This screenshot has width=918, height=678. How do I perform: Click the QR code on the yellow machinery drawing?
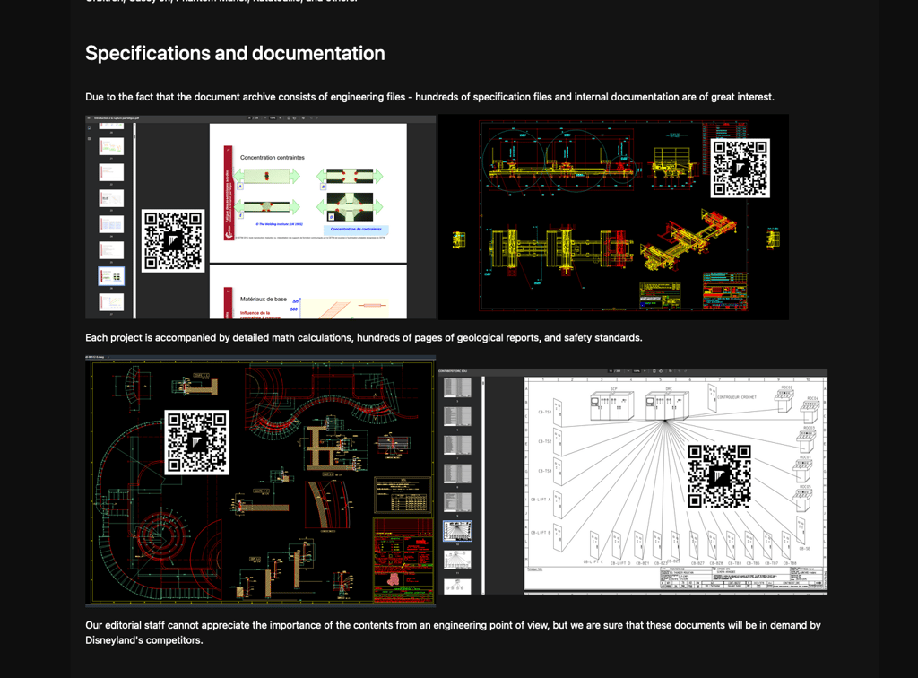click(x=740, y=168)
